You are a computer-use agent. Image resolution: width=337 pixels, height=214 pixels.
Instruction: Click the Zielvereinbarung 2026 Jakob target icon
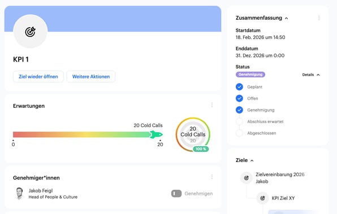(x=247, y=178)
